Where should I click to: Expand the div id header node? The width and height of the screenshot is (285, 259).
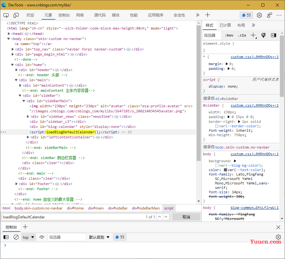[x=16, y=70]
